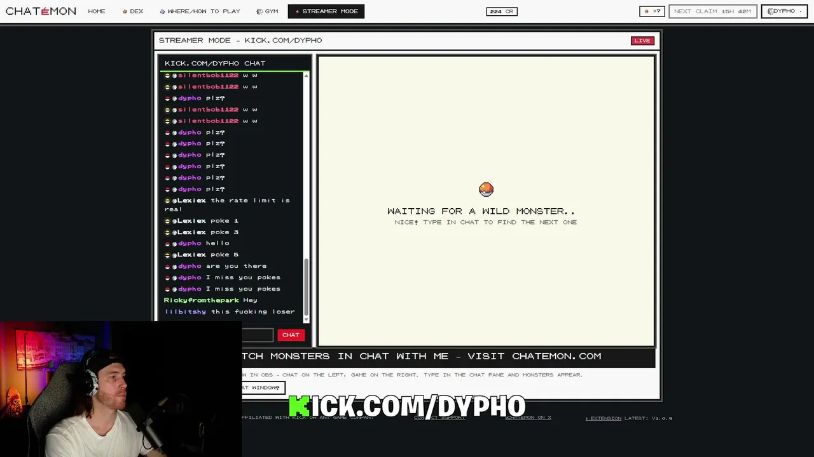Click the ball icon beside "dypho hello"
The image size is (814, 457).
click(167, 244)
